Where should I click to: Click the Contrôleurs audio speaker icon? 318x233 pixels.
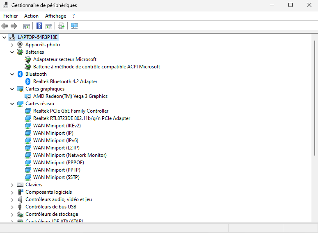point(20,199)
